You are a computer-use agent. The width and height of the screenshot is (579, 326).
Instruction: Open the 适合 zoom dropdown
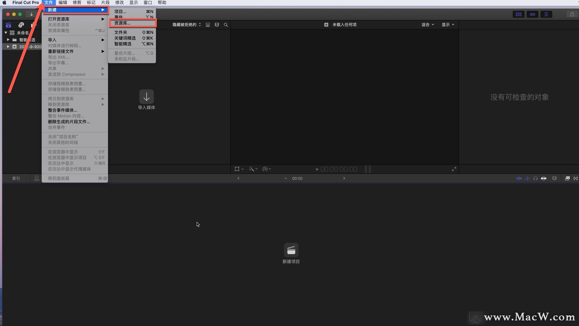click(427, 25)
